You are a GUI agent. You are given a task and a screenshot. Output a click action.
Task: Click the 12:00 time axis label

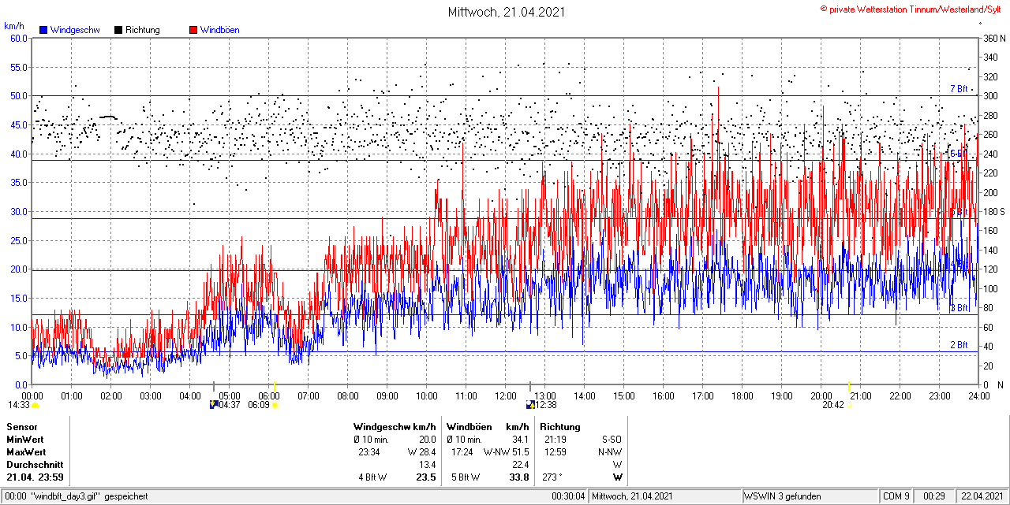click(506, 395)
